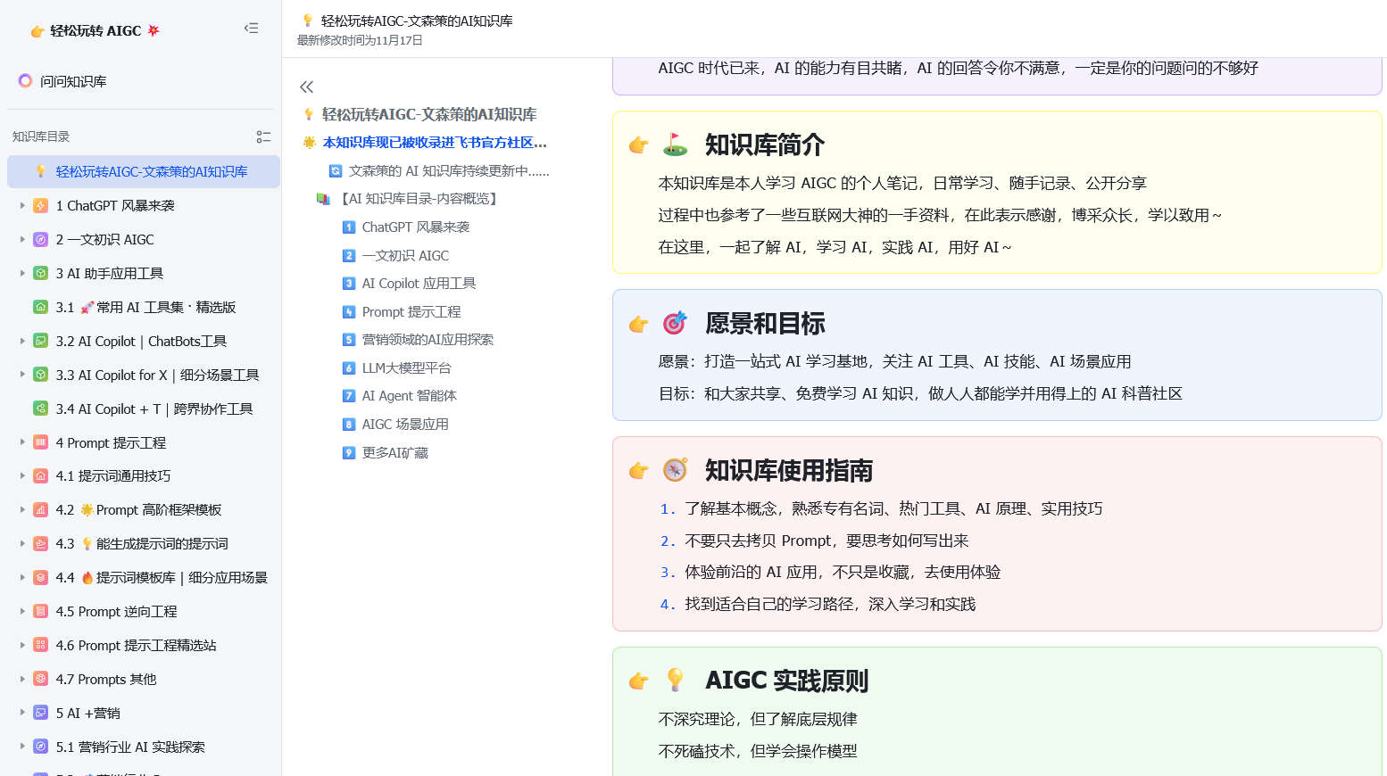
Task: Jump to 文森策的 AI 知识库持续更新中 heading
Action: pos(449,170)
